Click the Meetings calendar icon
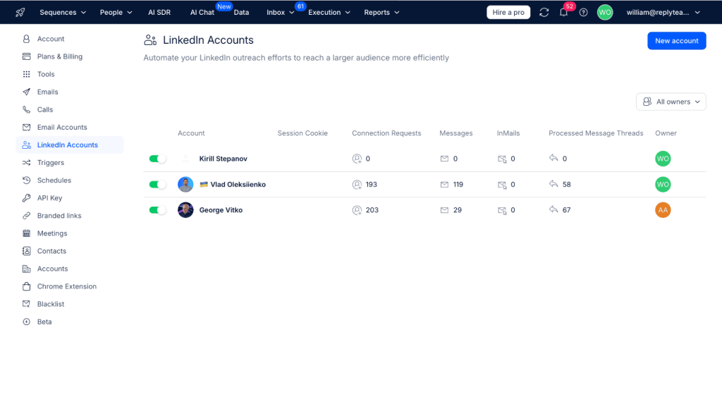722x402 pixels. coord(26,233)
